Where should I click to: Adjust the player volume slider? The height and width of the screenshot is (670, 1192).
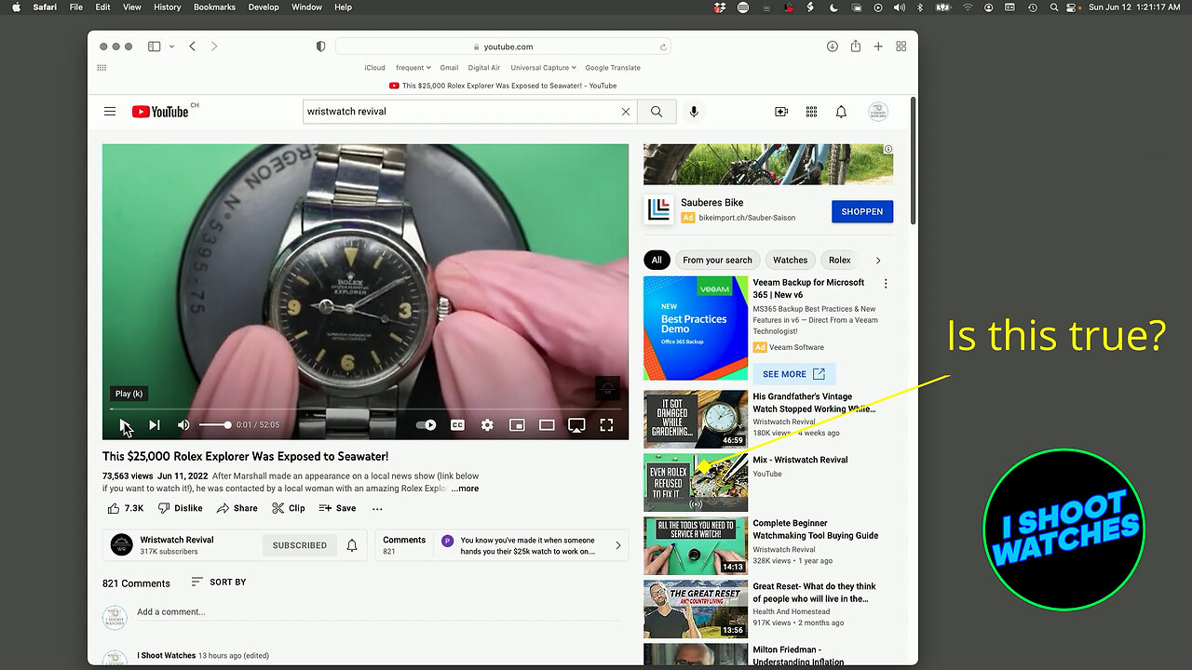pos(214,425)
